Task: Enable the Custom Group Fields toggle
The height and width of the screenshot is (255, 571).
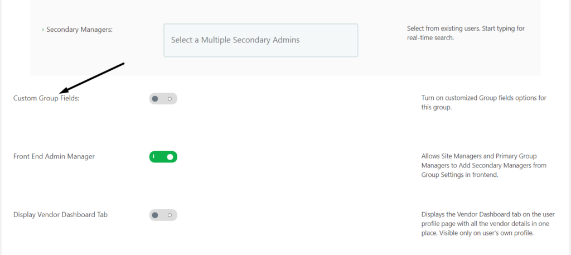Action: [163, 99]
